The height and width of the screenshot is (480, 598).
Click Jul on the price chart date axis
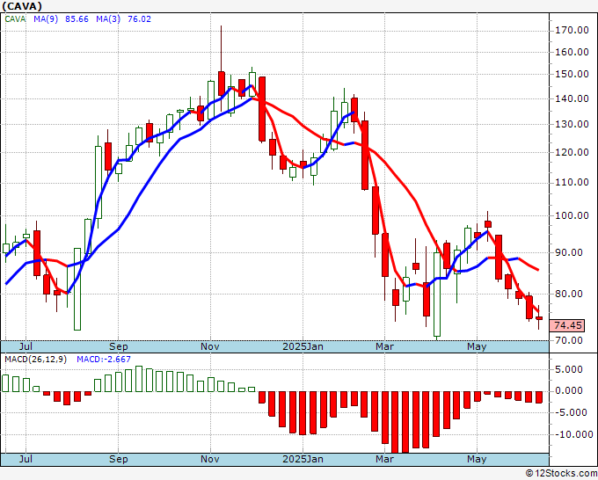pos(26,346)
